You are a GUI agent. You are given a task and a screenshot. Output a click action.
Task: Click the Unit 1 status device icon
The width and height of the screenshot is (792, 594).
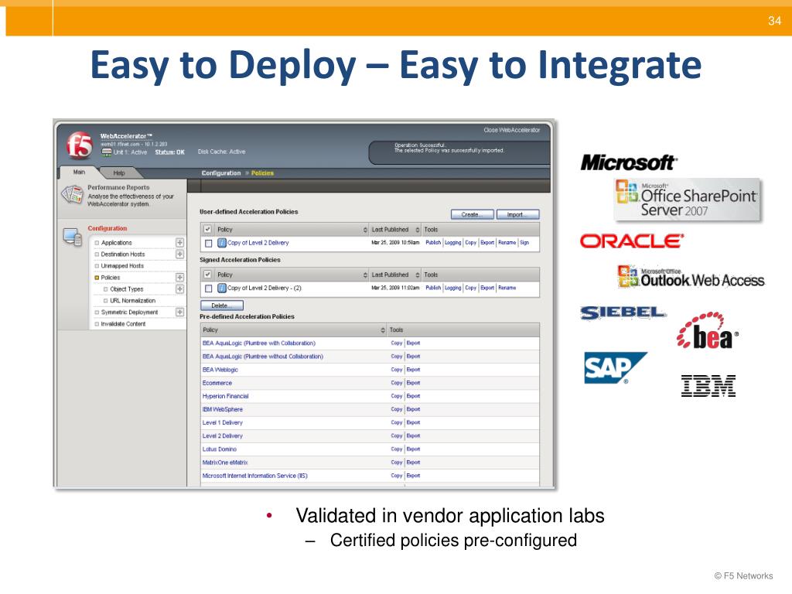click(x=107, y=152)
